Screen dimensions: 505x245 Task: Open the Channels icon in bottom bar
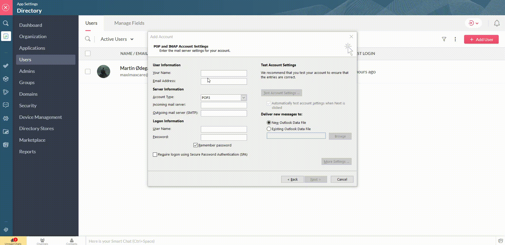point(42,241)
